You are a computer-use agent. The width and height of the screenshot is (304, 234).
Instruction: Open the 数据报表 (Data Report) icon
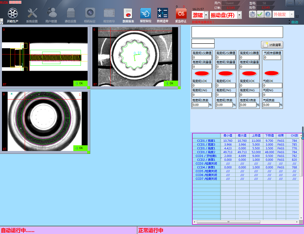click(128, 13)
